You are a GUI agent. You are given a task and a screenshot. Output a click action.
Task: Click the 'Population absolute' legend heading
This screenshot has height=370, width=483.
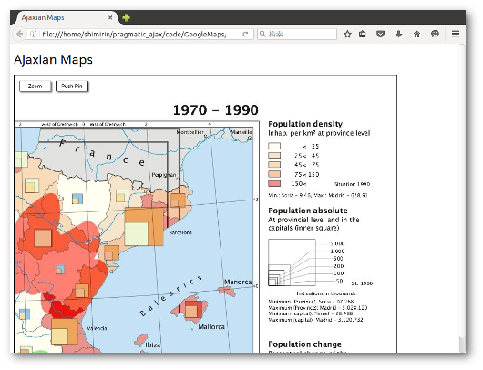[x=308, y=211]
